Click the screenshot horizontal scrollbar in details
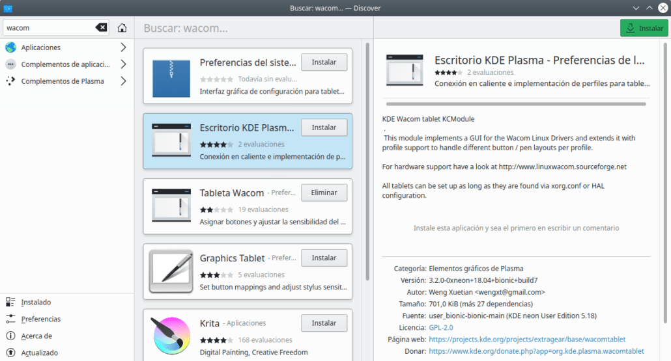The width and height of the screenshot is (671, 361). (516, 104)
